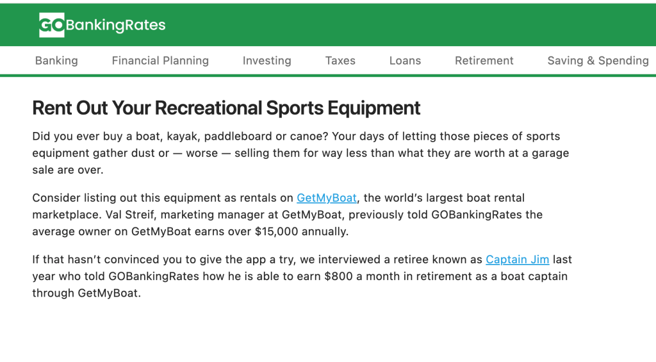Go to the Financial Planning section
The width and height of the screenshot is (656, 362).
pyautogui.click(x=160, y=61)
